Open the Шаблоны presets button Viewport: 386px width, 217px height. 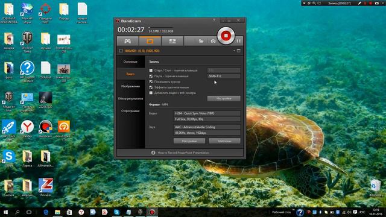pos(224,141)
